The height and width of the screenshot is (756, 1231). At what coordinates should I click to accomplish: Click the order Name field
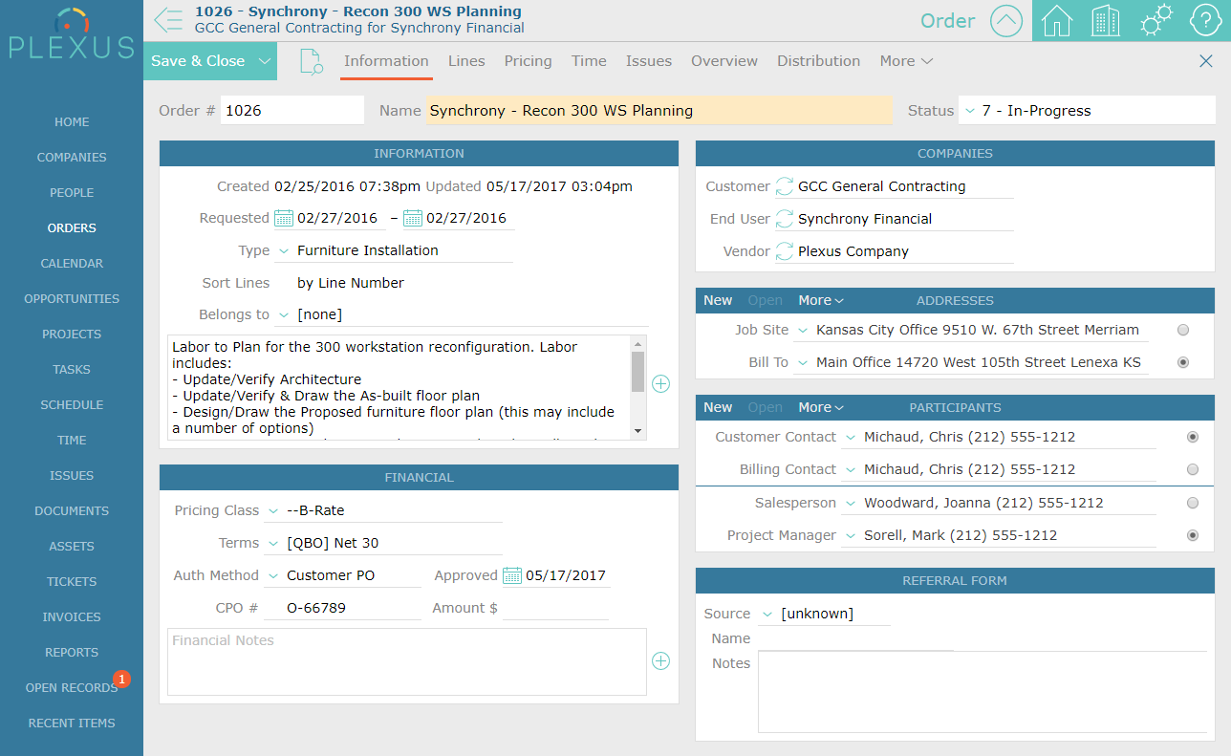pyautogui.click(x=659, y=111)
